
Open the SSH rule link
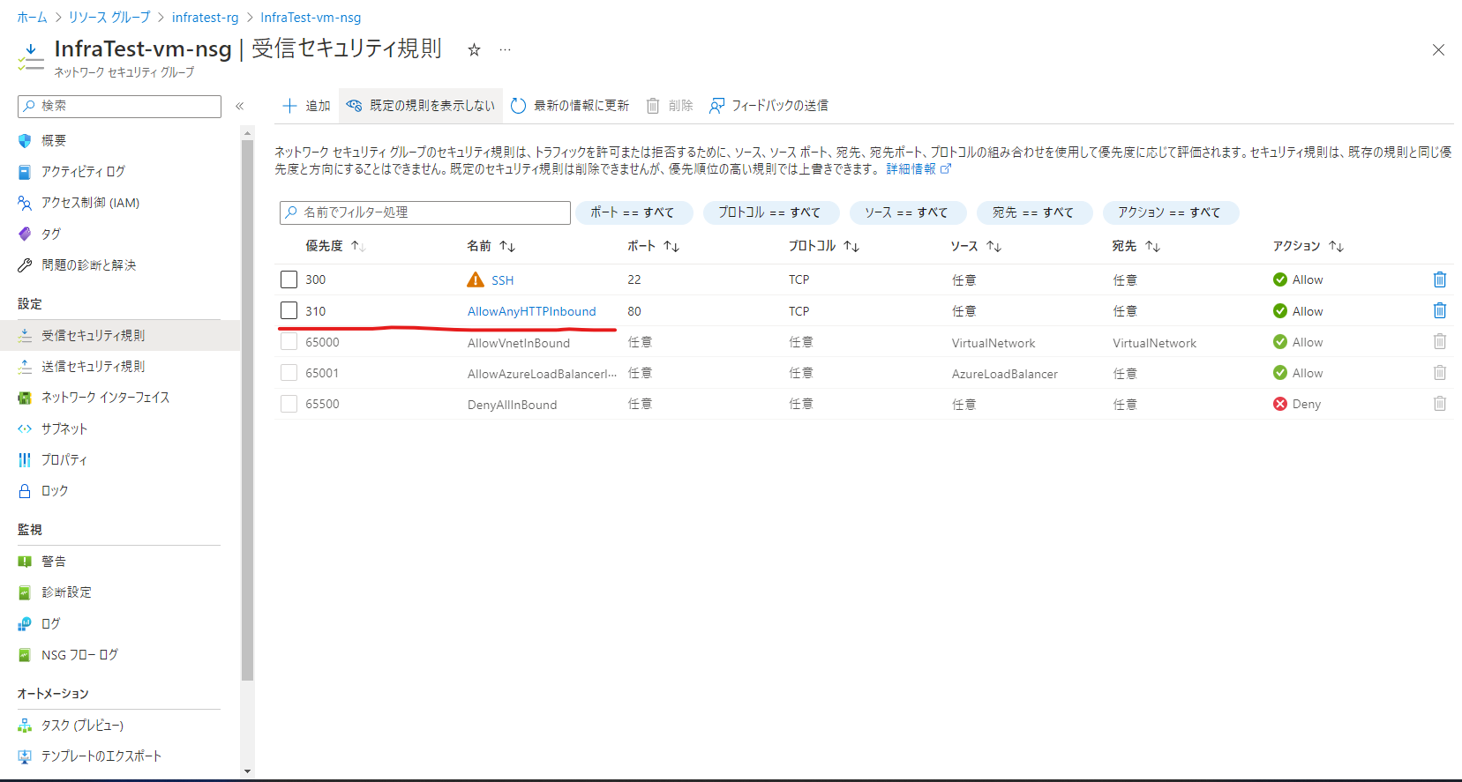[x=503, y=280]
